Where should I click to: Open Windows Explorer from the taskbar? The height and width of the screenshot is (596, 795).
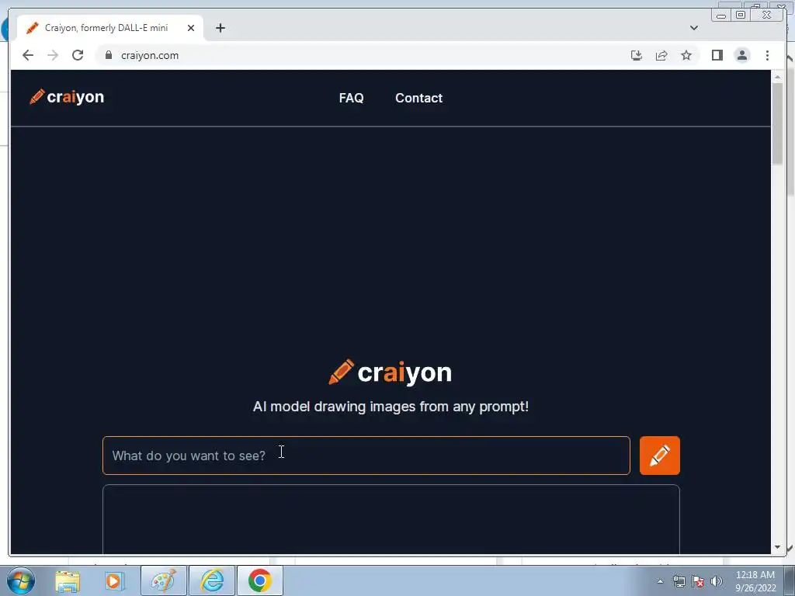[x=68, y=580]
